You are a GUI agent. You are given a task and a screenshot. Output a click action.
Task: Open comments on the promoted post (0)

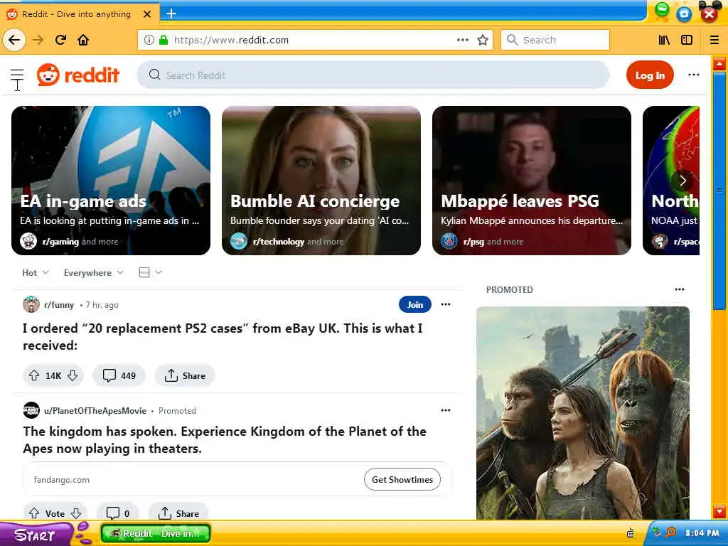(x=117, y=513)
